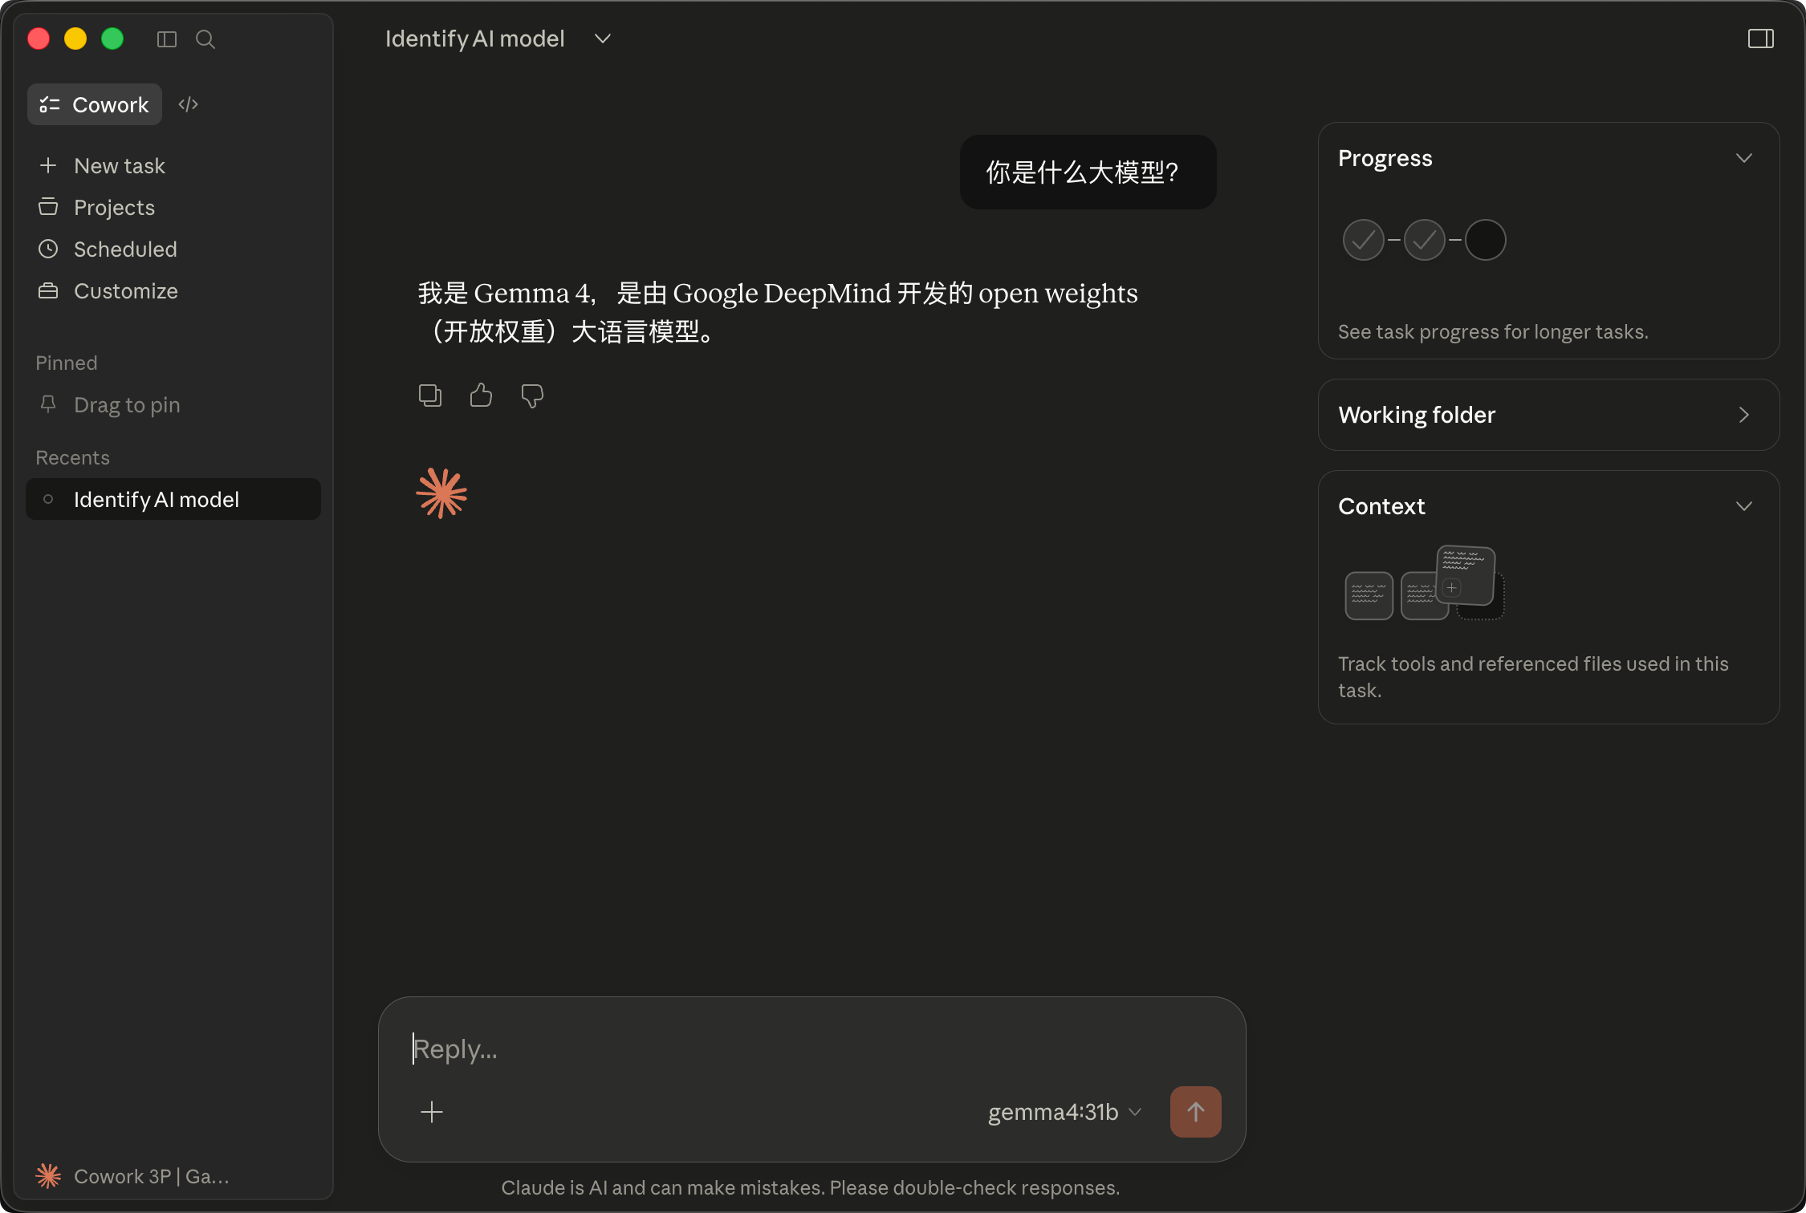
Task: Collapse the Context section
Action: 1744,505
